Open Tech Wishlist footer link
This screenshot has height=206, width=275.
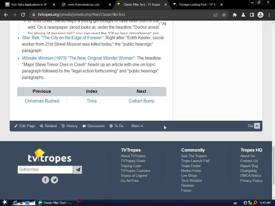click(192, 181)
